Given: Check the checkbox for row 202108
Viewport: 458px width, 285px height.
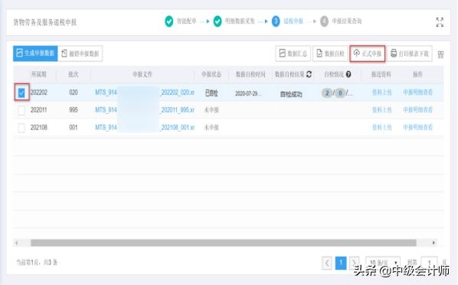Looking at the screenshot, I should tap(21, 128).
